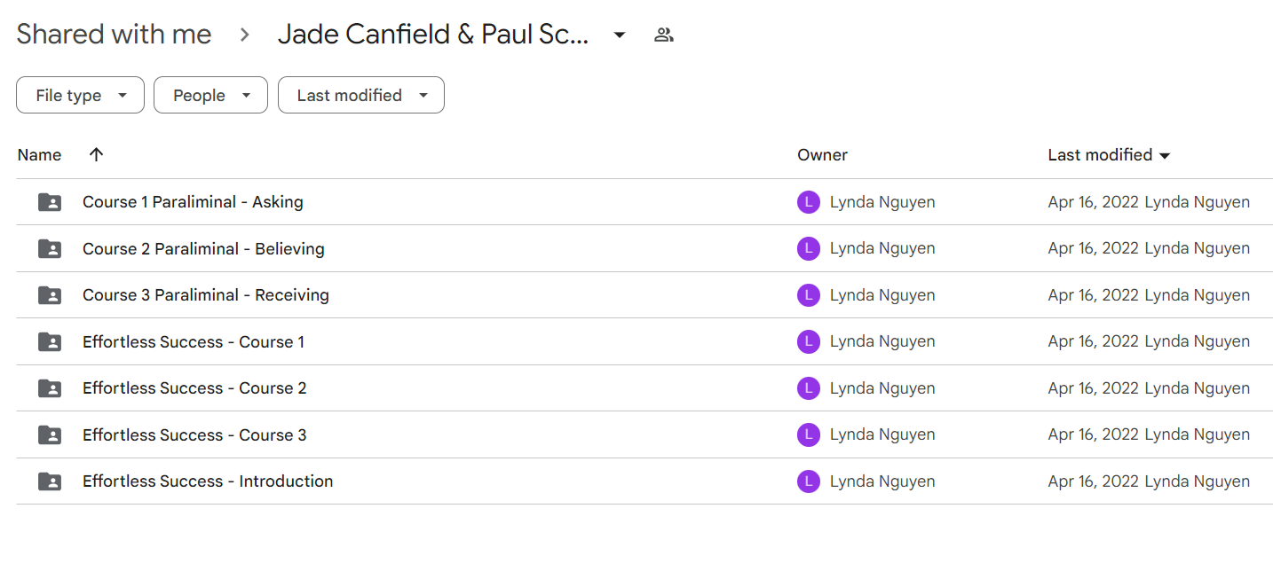Select the Course 3 Paraliminal - Receiving folder

coord(644,295)
